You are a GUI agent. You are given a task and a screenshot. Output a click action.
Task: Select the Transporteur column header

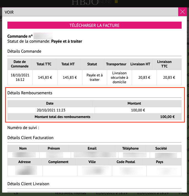pos(116,64)
